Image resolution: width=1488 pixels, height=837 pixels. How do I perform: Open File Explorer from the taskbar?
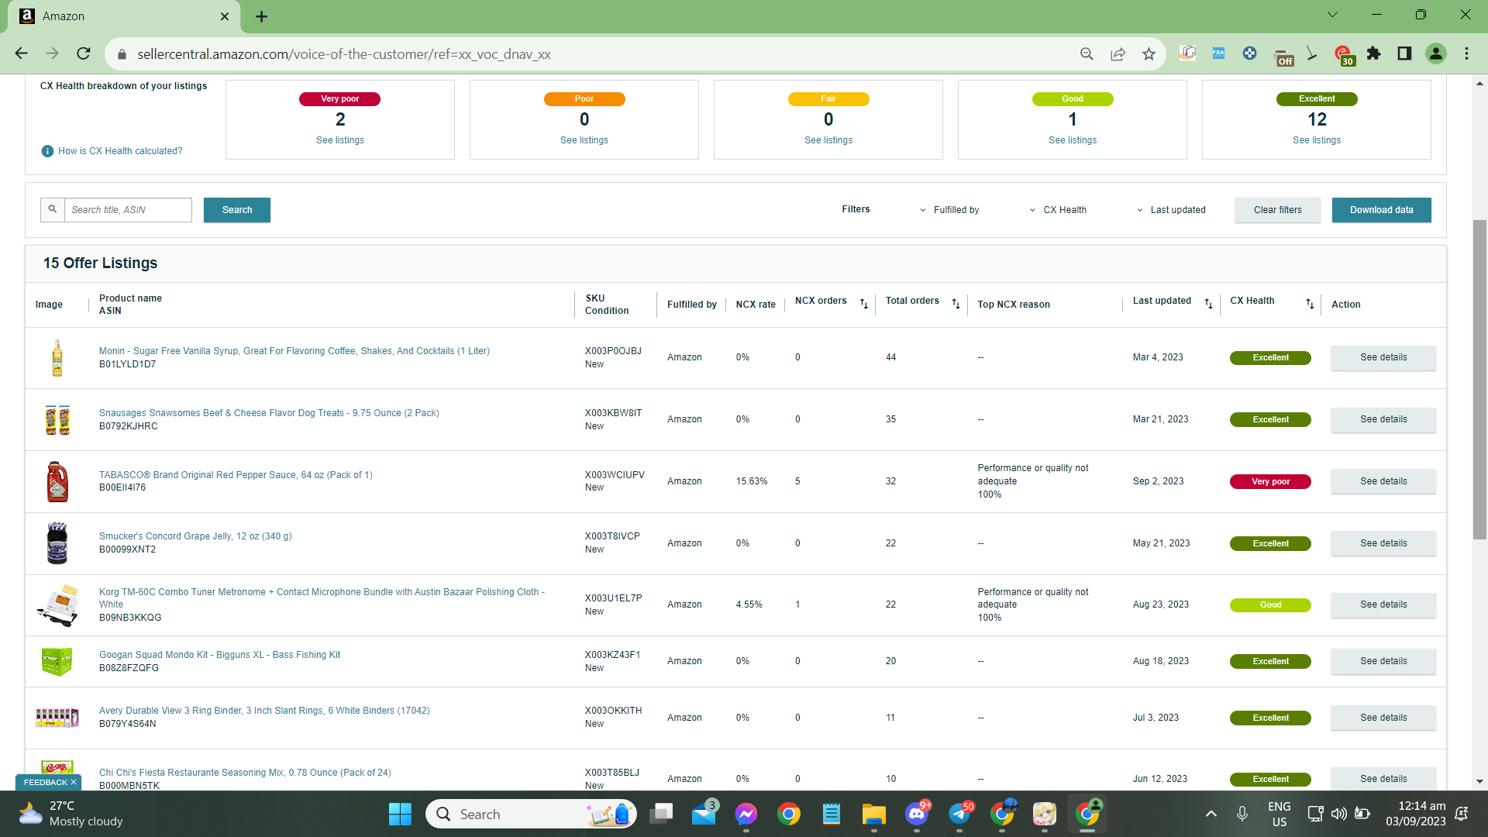click(874, 814)
